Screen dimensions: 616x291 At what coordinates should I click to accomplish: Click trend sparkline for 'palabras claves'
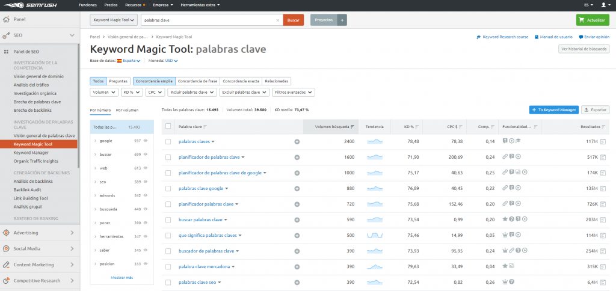[375, 141]
